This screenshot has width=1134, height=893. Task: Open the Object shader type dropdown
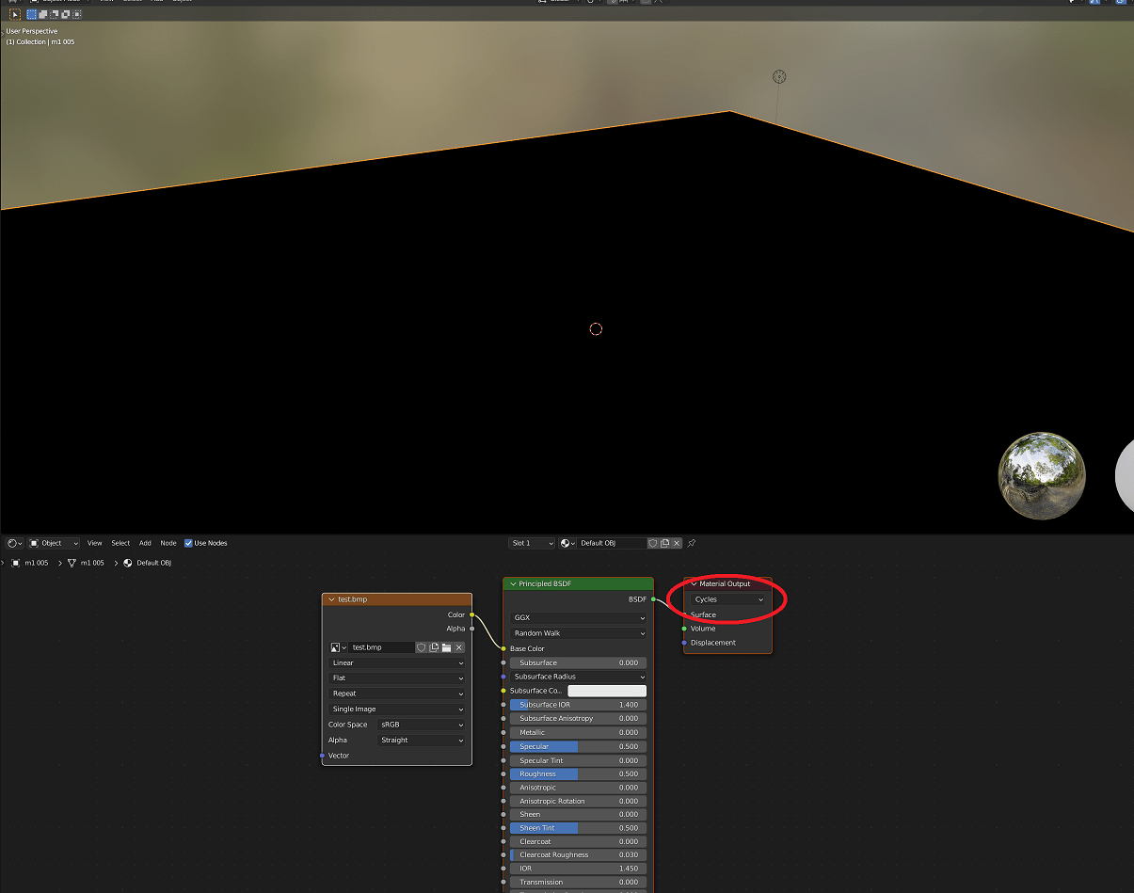coord(54,543)
